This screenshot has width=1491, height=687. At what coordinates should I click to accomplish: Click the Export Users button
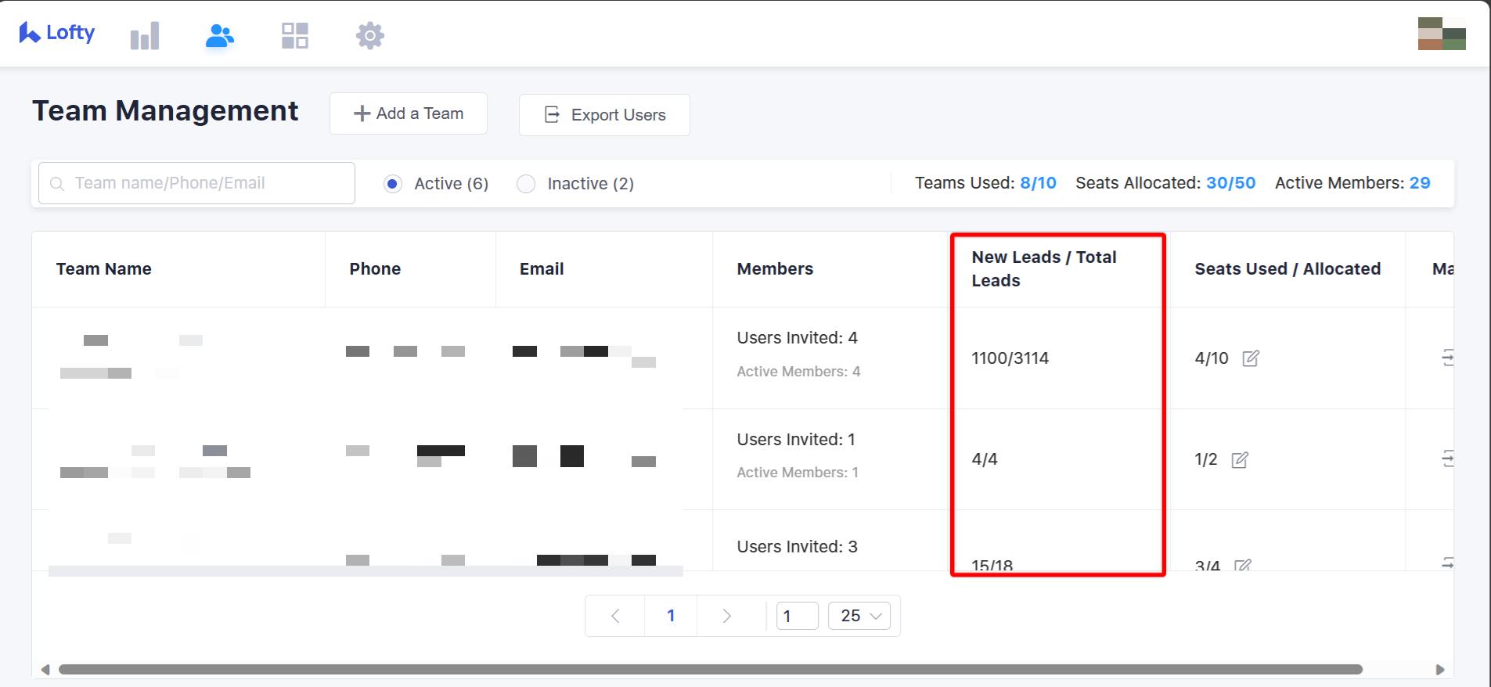coord(604,115)
